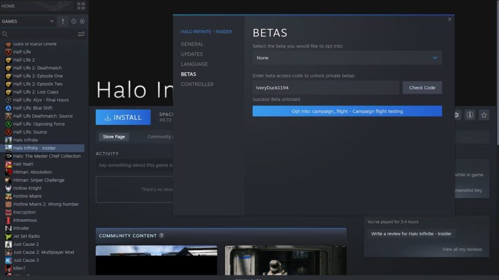Select Hitman: Absolution in library list
Screen dimensions: 499x280
pyautogui.click(x=32, y=172)
